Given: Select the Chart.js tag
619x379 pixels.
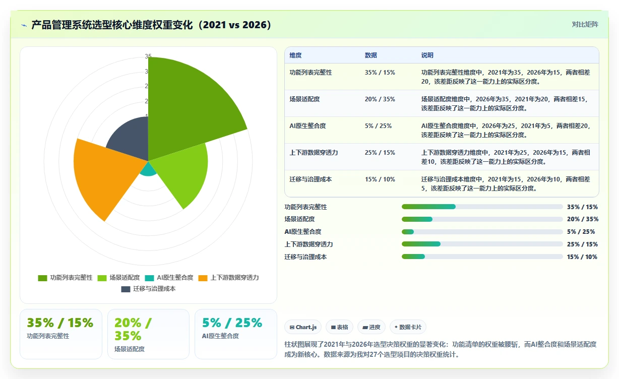Looking at the screenshot, I should point(303,327).
